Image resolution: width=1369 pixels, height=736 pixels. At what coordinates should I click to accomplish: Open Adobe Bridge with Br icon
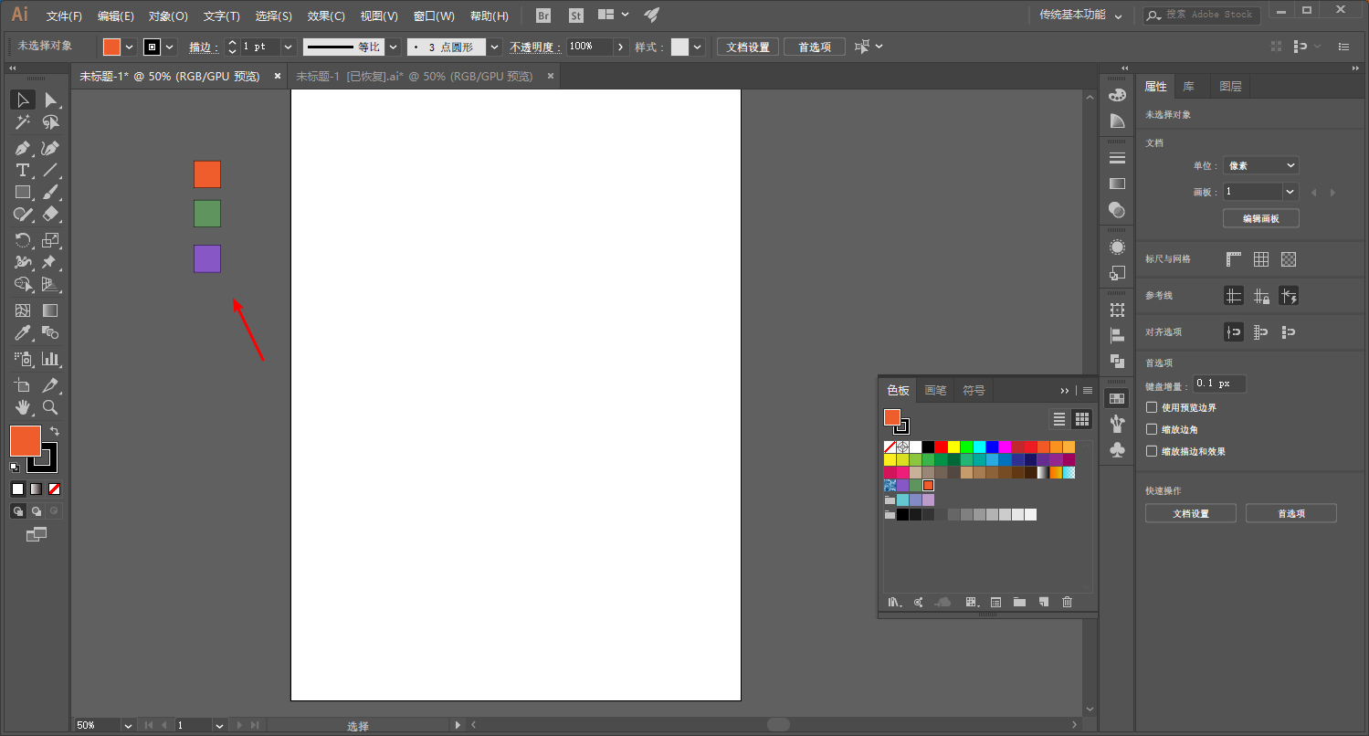[544, 16]
